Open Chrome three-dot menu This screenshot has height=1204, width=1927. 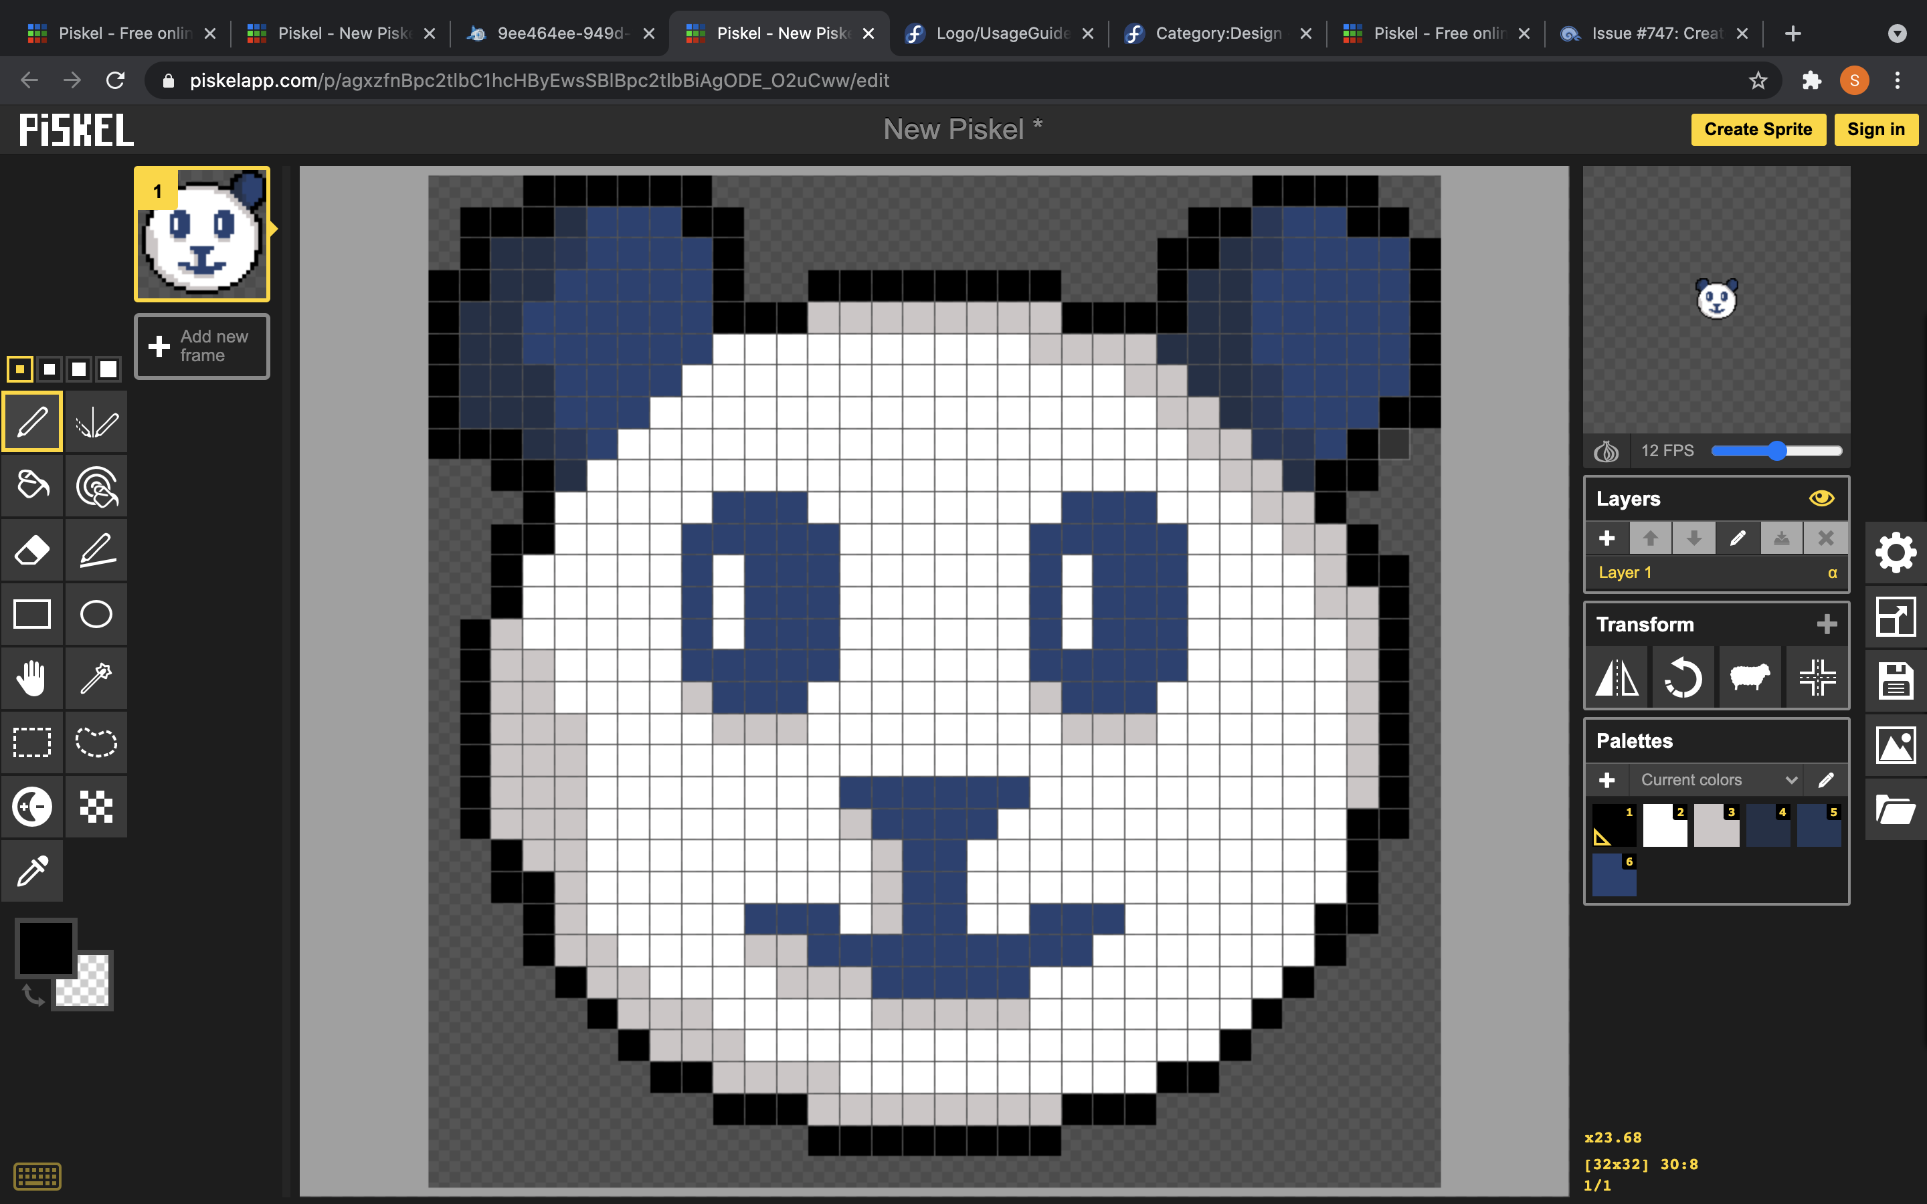click(x=1898, y=80)
